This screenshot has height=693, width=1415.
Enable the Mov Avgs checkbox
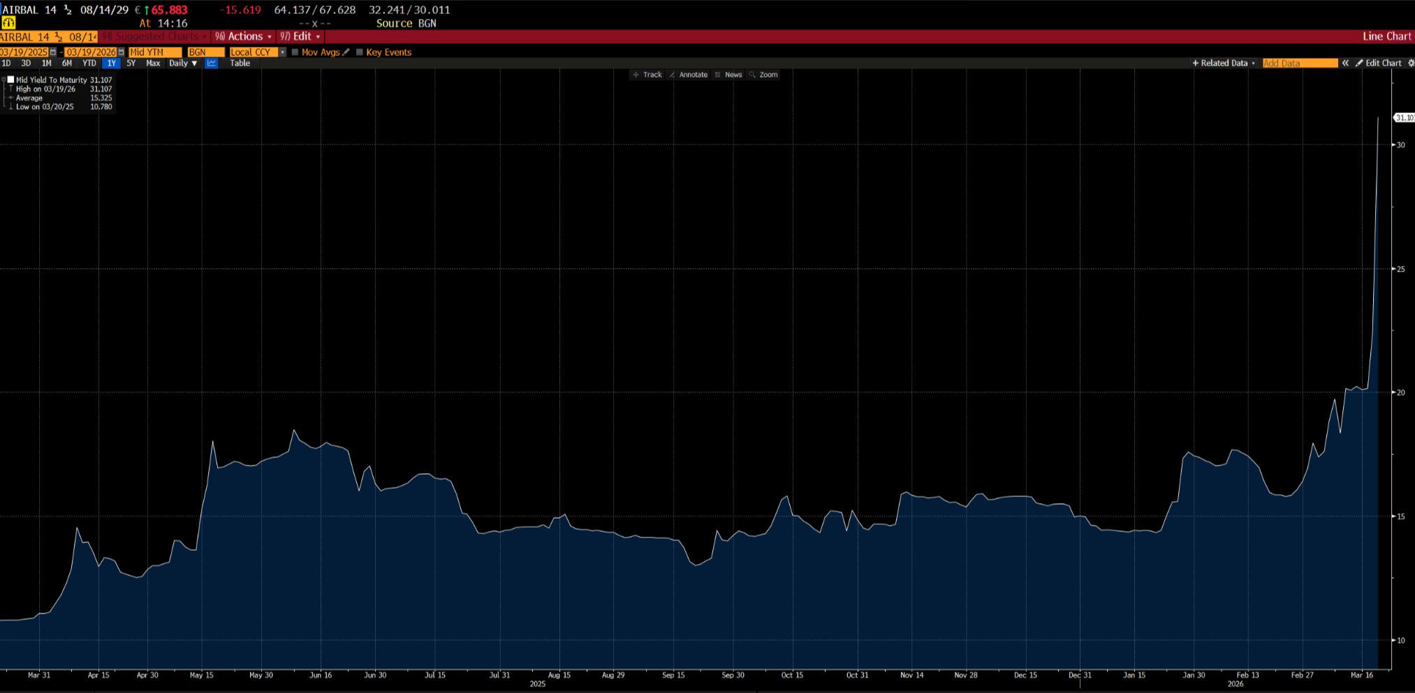[295, 52]
